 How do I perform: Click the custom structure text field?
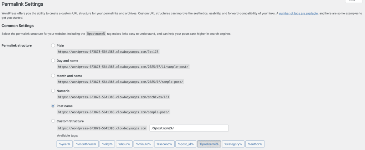coord(189,128)
